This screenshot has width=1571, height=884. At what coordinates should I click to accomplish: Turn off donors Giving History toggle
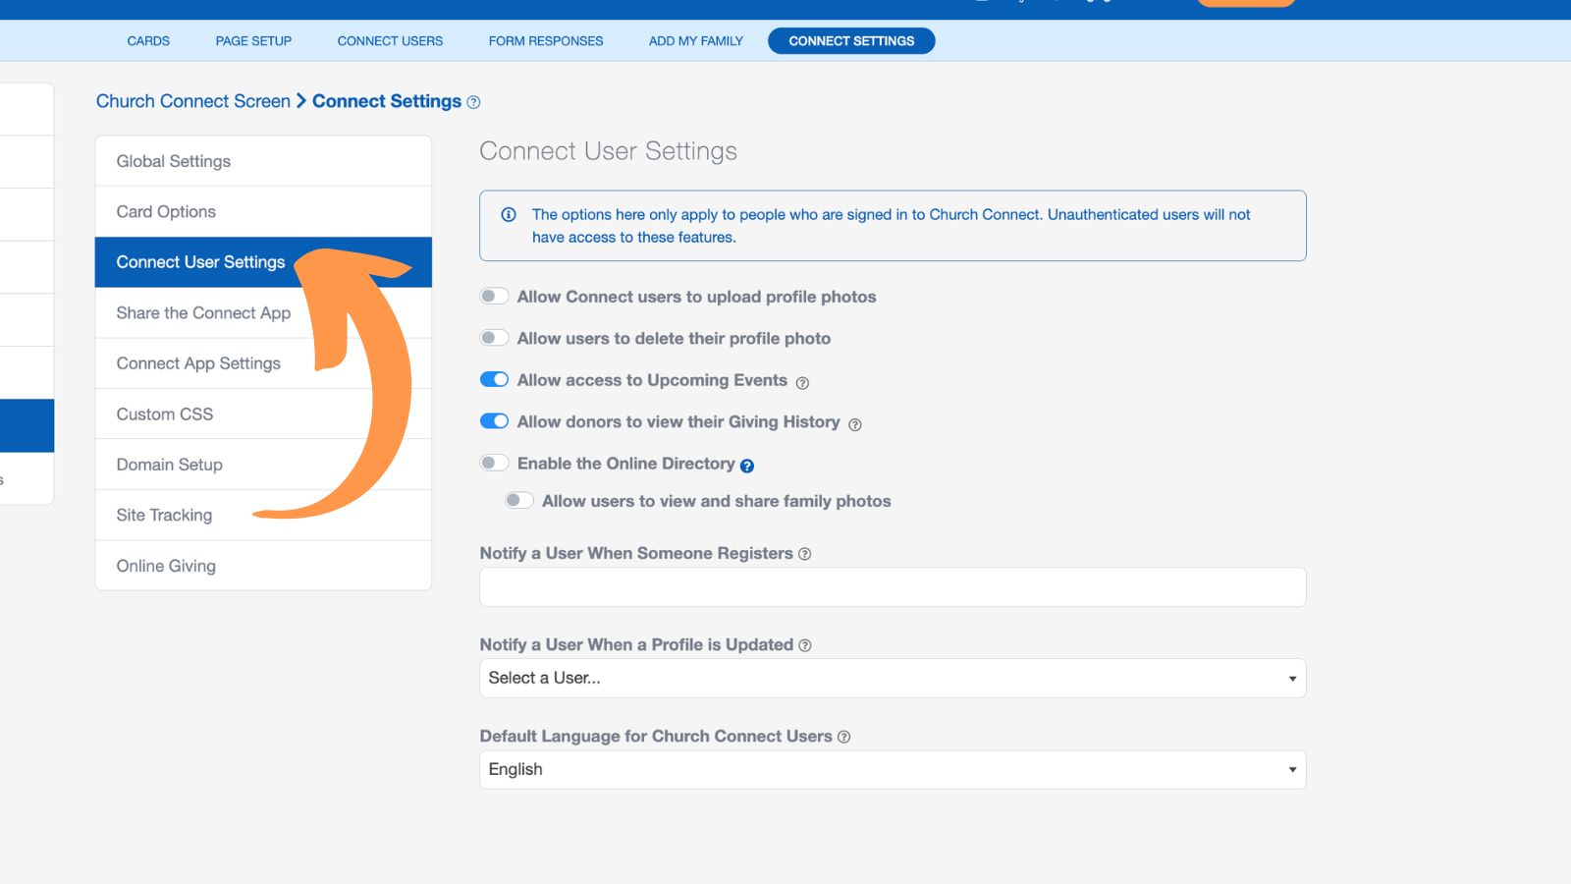(494, 421)
